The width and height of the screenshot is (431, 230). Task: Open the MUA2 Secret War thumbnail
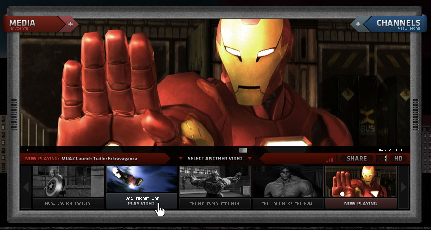[142, 179]
